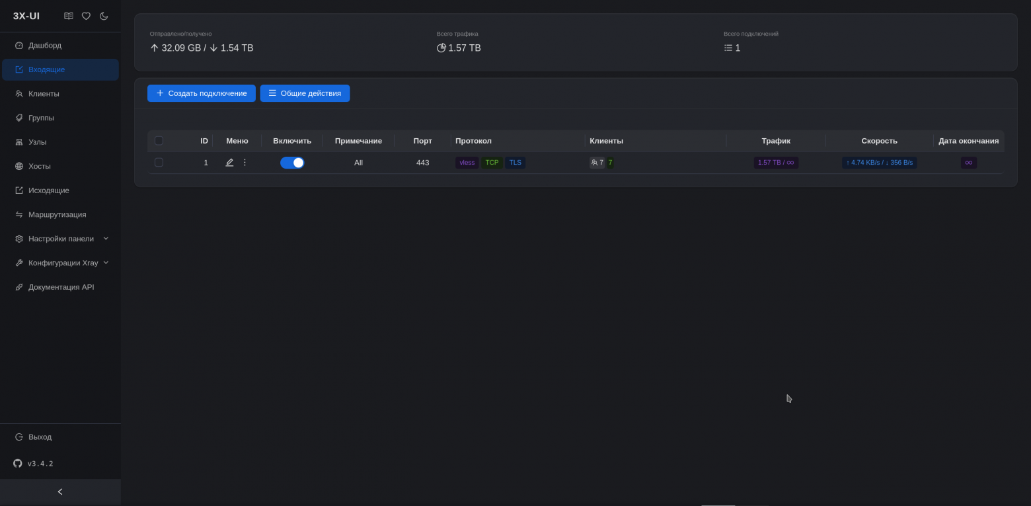Open the GitHub icon near v3.4.2

(x=18, y=464)
